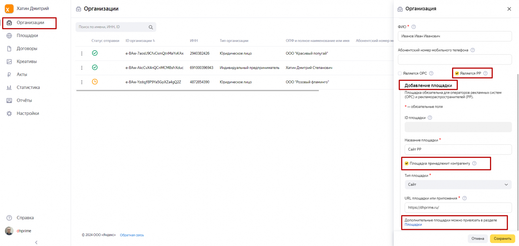Open the Обратная связь link

[132, 235]
